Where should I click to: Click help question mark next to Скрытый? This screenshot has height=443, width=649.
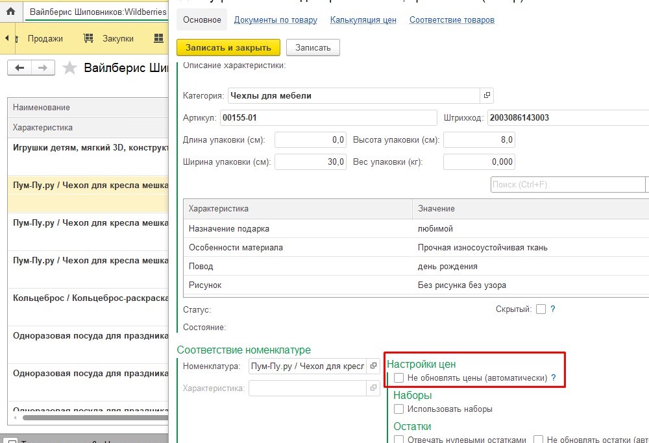tap(552, 309)
